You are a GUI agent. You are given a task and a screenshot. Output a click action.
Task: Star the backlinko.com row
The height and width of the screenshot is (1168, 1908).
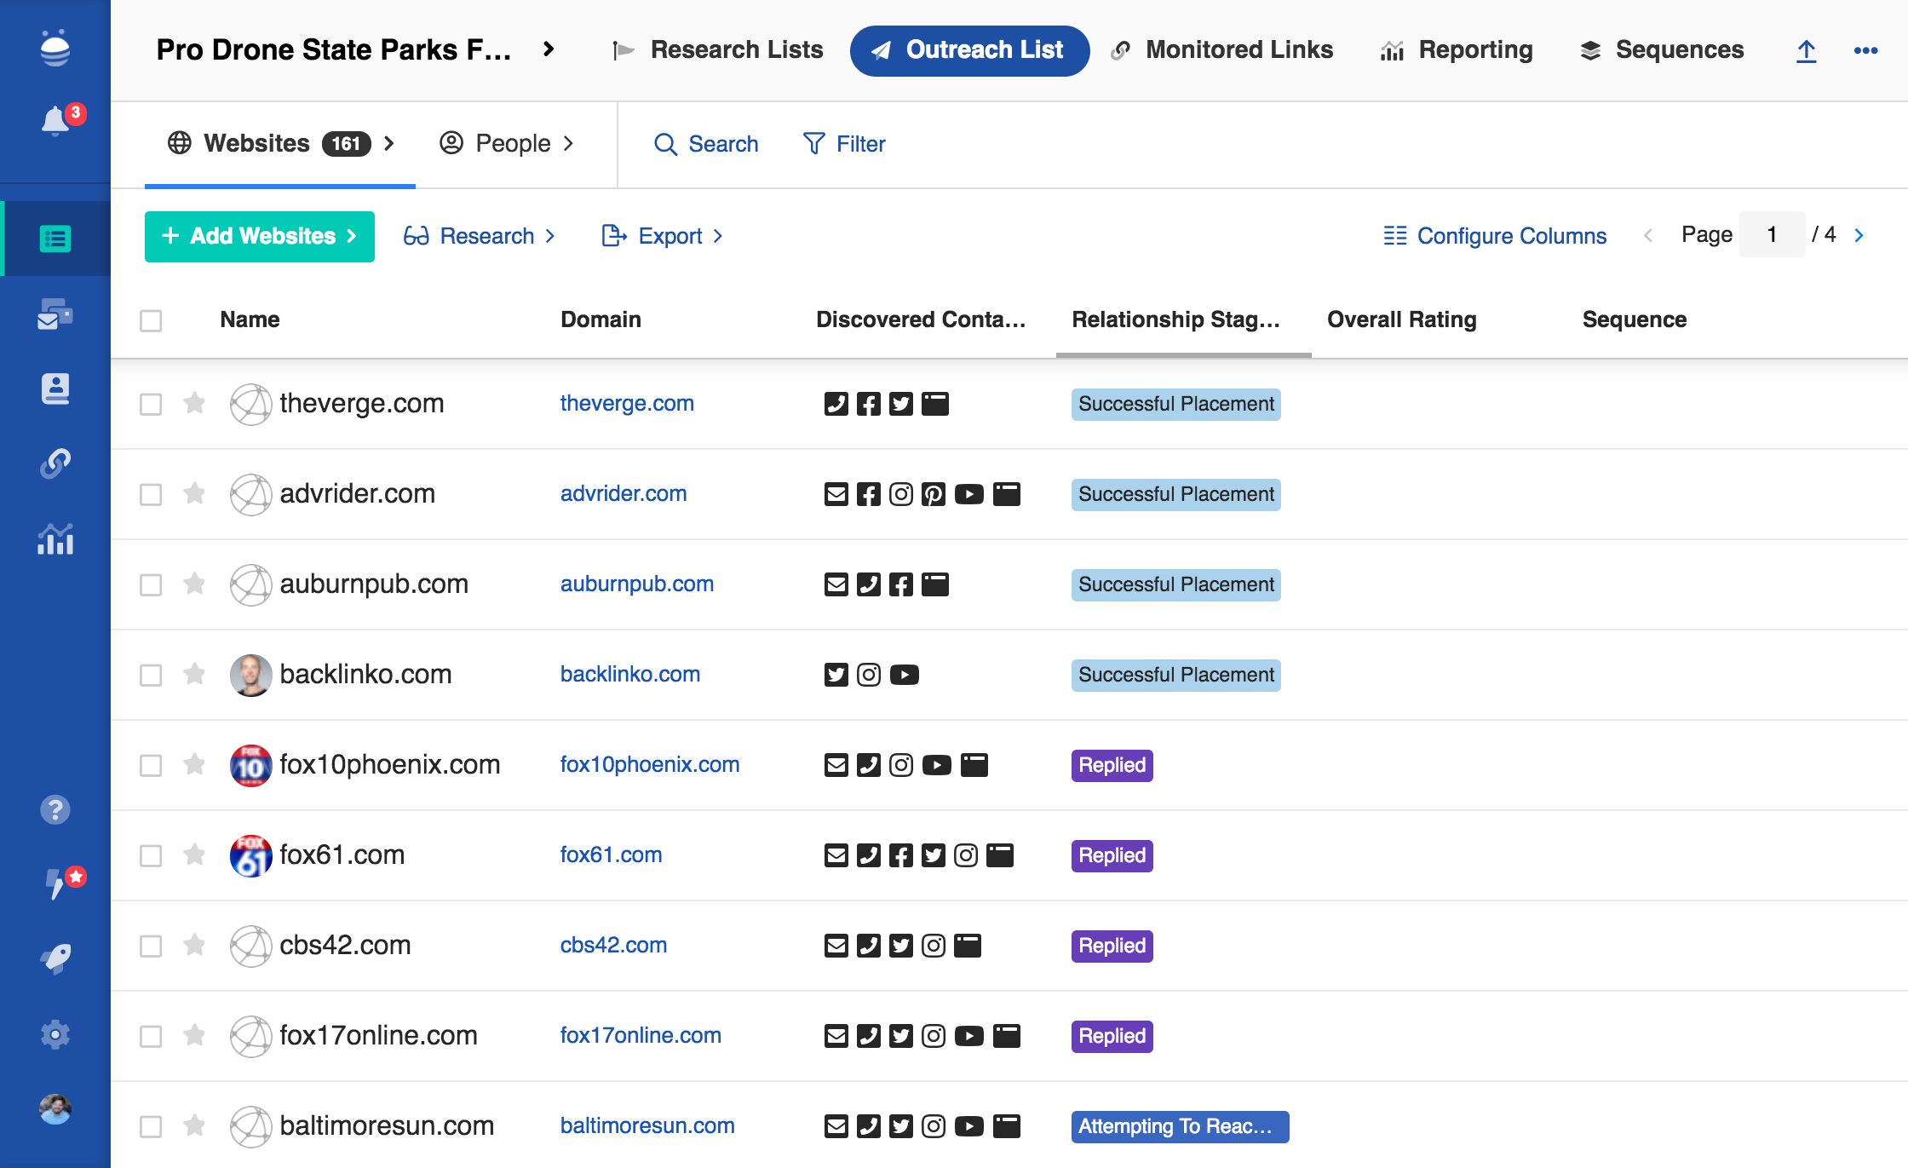click(194, 674)
